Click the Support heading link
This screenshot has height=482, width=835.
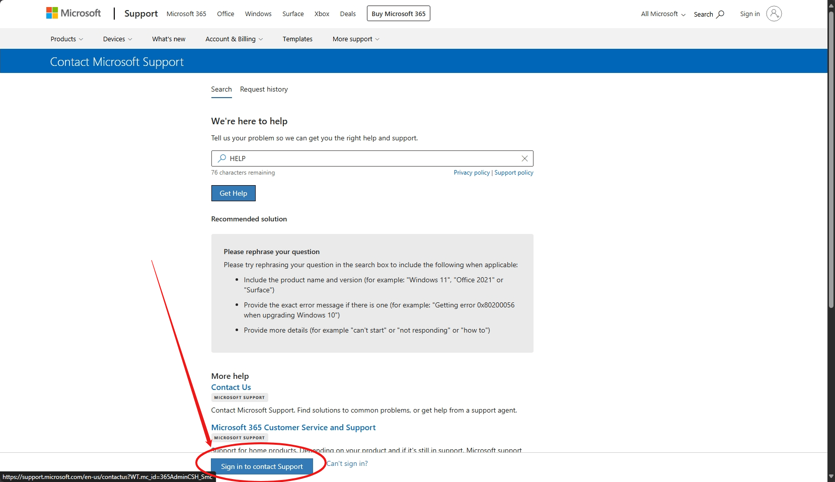[141, 14]
